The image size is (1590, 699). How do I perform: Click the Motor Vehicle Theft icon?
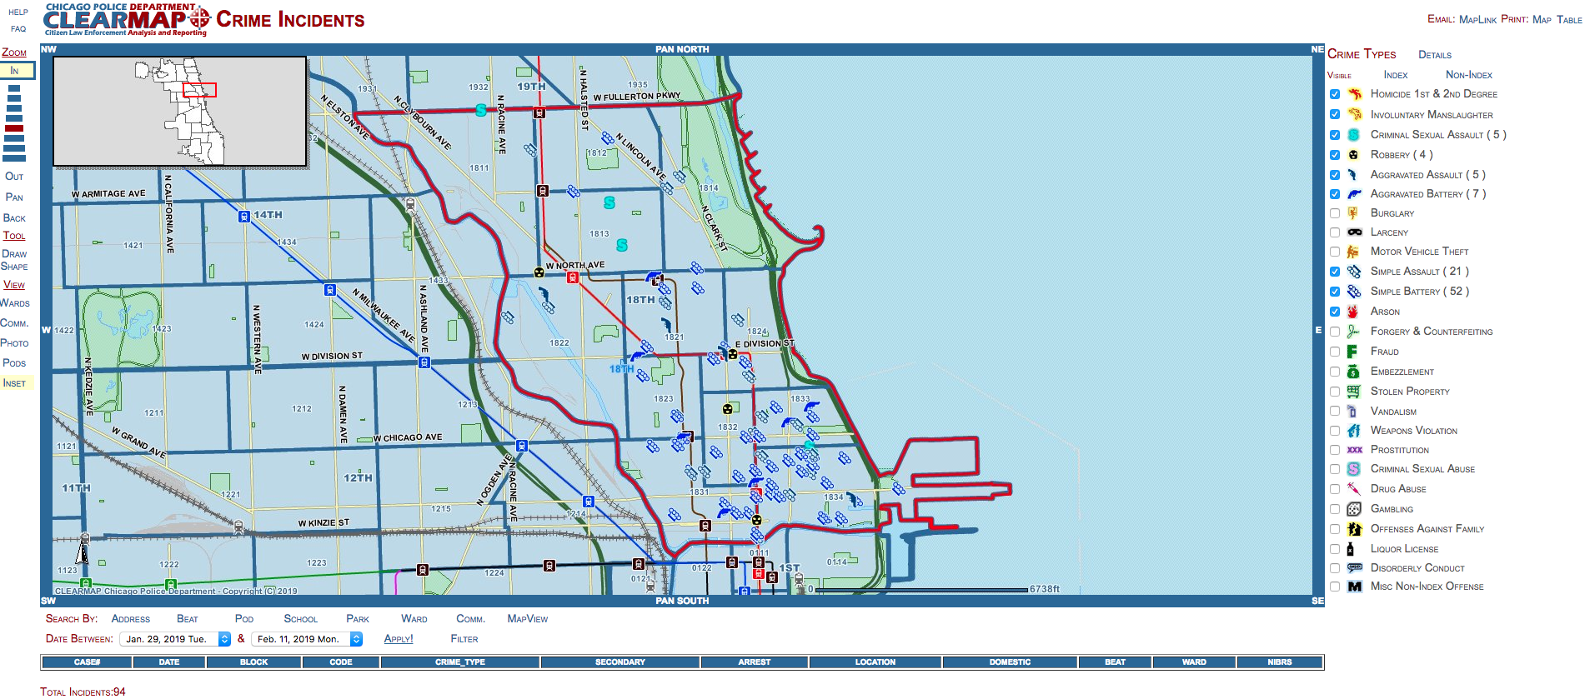pyautogui.click(x=1353, y=252)
